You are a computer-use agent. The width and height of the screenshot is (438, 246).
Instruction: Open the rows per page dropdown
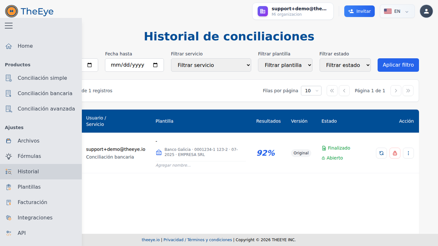click(311, 91)
